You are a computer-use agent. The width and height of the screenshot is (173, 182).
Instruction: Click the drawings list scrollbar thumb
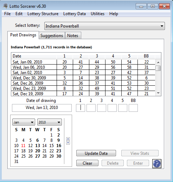[158, 68]
